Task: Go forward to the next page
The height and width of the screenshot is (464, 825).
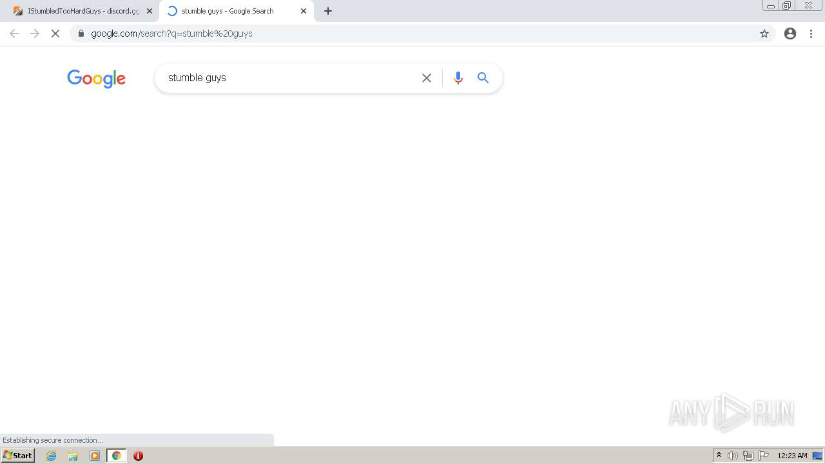Action: (x=35, y=34)
